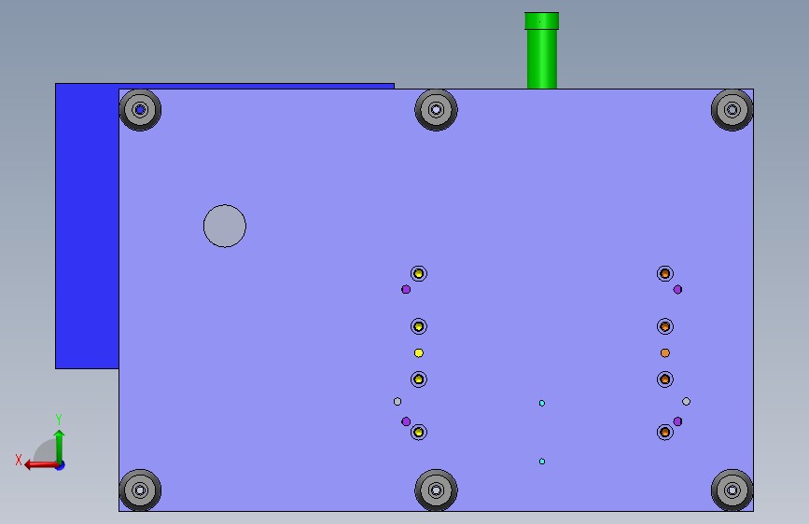Select the top-center bolt head
The height and width of the screenshot is (524, 809).
[436, 110]
